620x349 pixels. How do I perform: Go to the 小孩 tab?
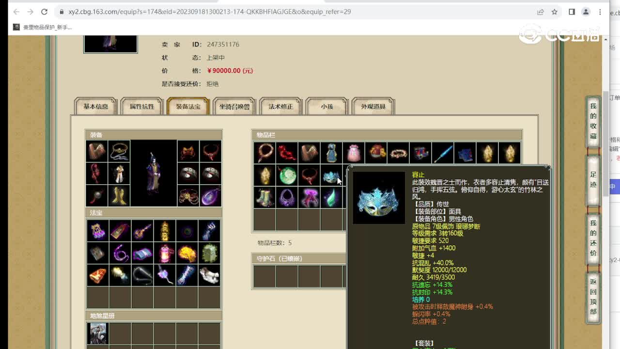(327, 106)
